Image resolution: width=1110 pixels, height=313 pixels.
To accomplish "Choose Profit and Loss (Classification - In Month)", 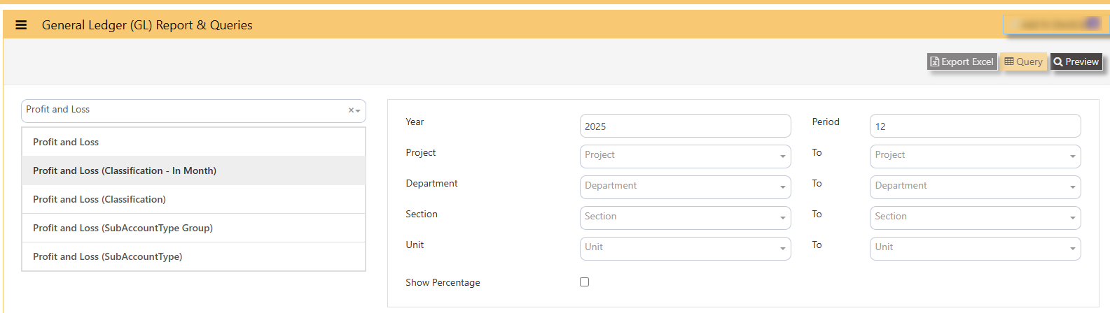I will 193,170.
